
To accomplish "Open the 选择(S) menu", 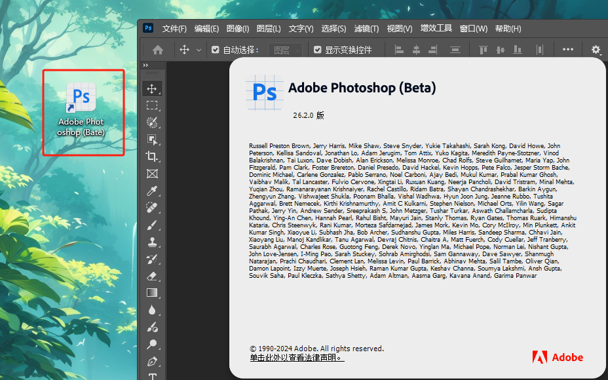I will pyautogui.click(x=333, y=29).
